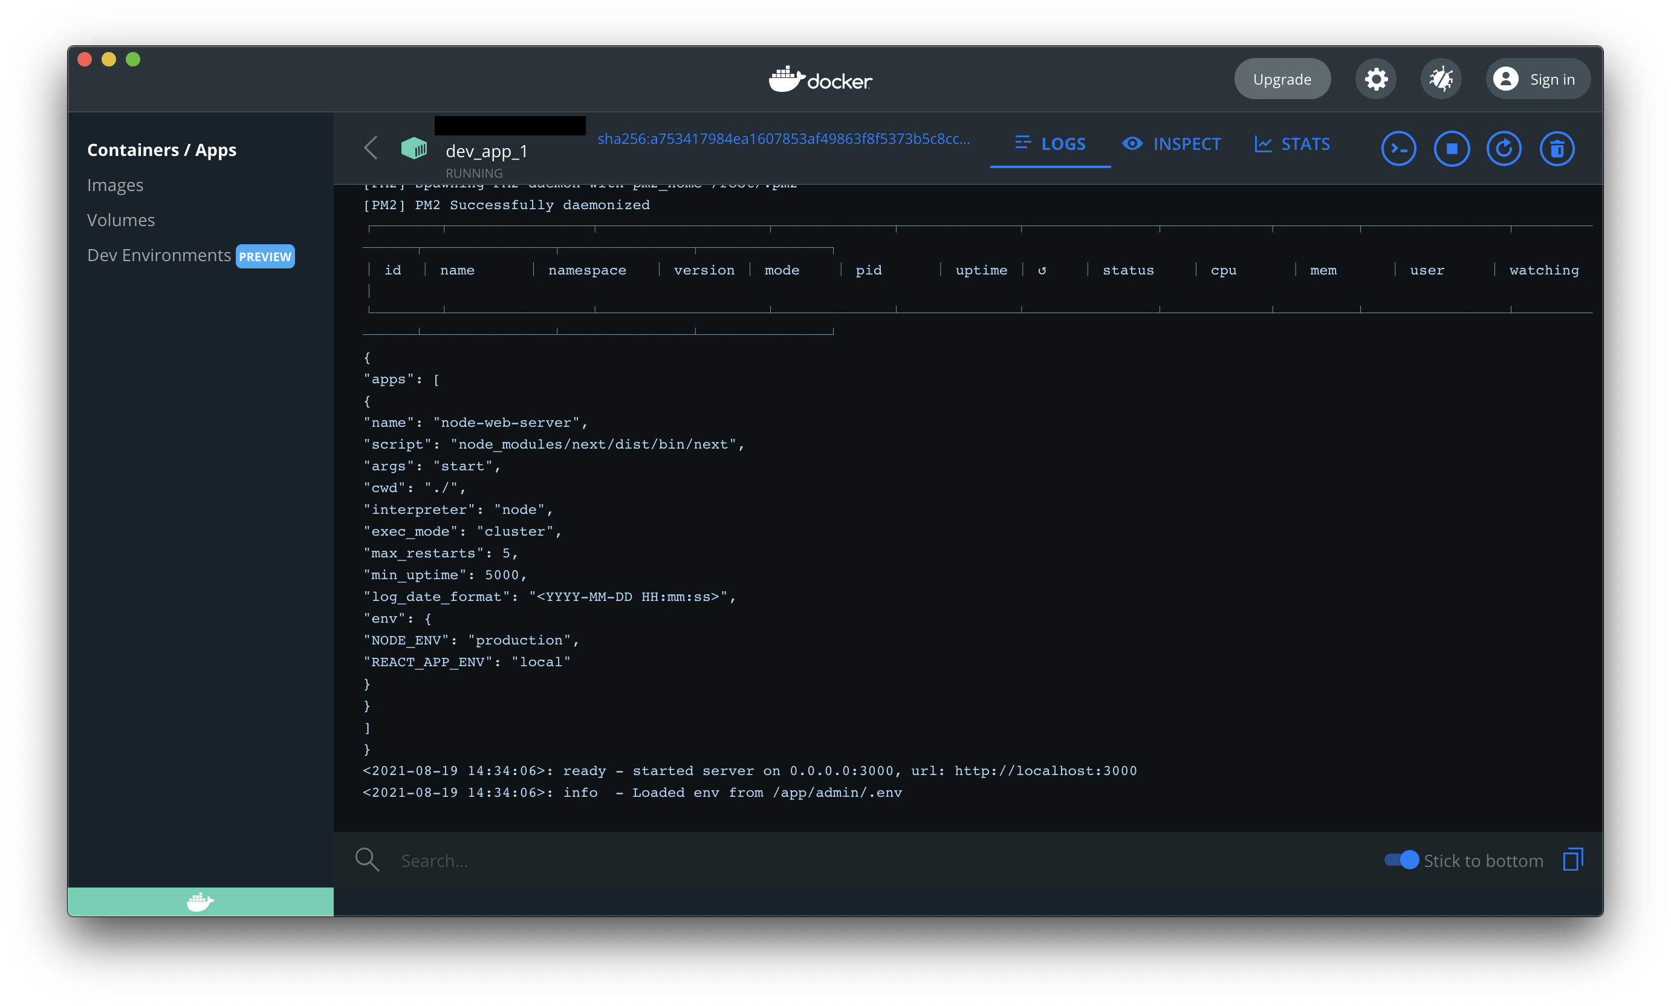Open Dev Environments in sidebar

pos(160,256)
